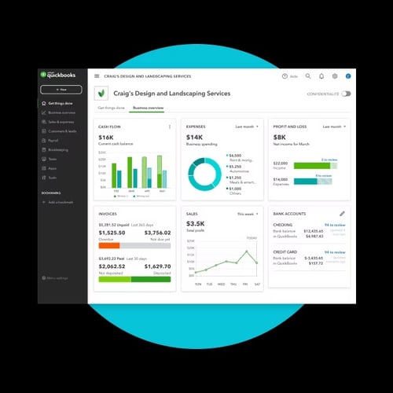393x393 pixels.
Task: Click $14,000 expenses figure in Profit and Loss
Action: (x=281, y=179)
